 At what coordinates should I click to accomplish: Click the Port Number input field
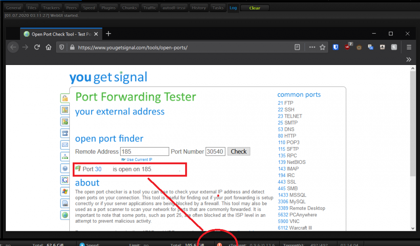pos(215,152)
